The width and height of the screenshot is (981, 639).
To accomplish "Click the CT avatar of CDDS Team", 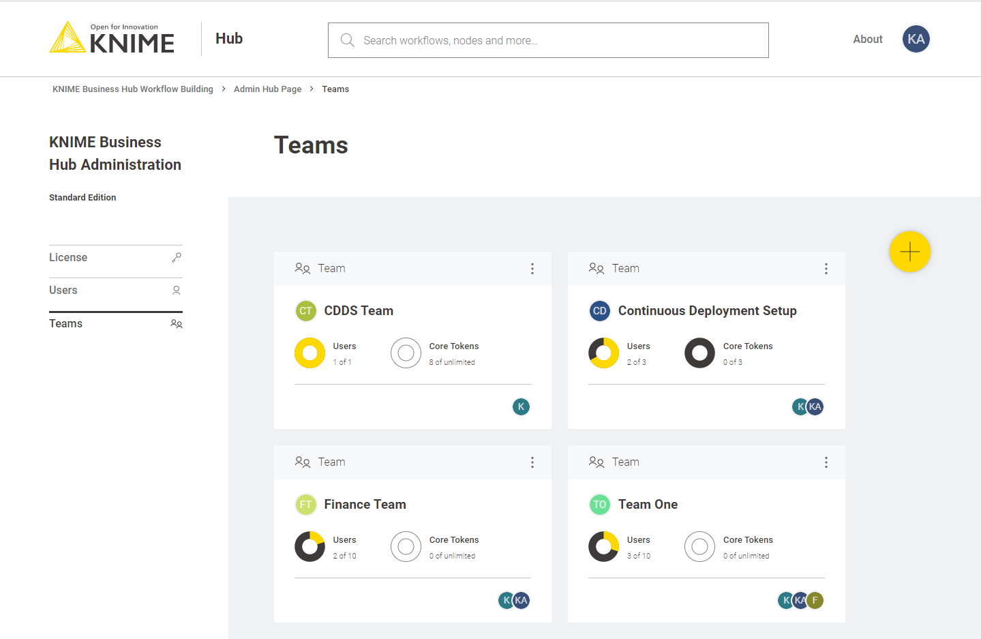I will pyautogui.click(x=305, y=311).
